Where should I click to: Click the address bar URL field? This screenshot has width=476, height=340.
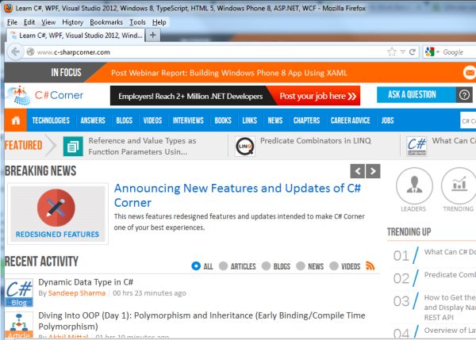209,52
